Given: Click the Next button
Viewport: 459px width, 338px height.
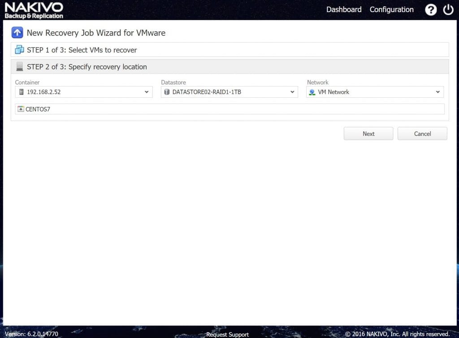Looking at the screenshot, I should [x=368, y=133].
